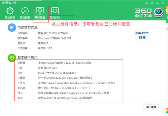The height and width of the screenshot is (116, 168).
Task: Open the feedback message icon in title bar
Action: click(146, 3)
